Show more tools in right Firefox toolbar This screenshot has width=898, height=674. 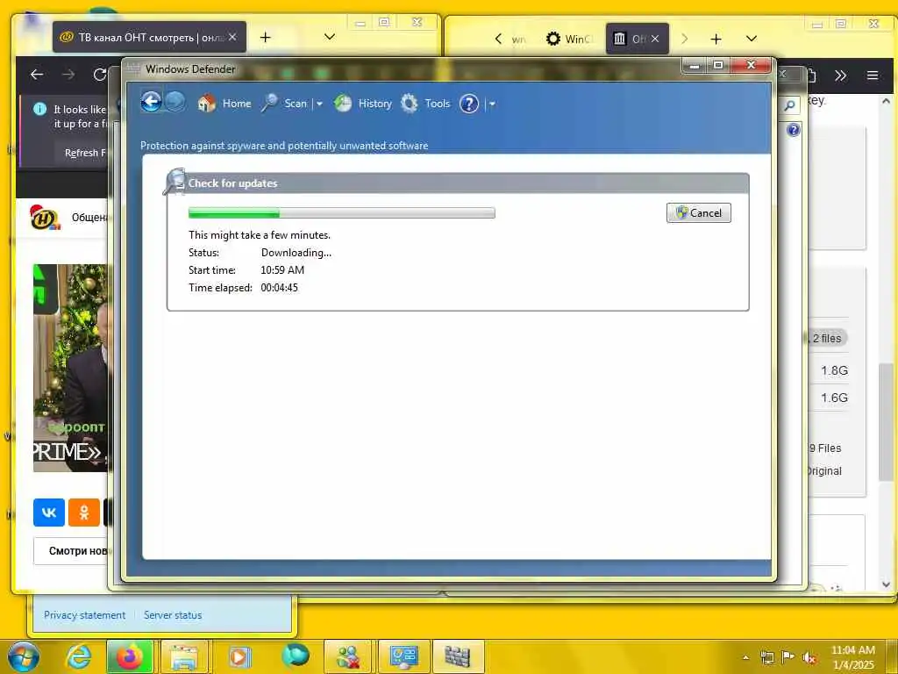pos(840,75)
